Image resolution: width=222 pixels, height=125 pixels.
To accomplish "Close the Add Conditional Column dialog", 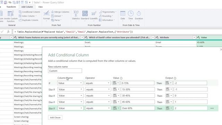I will [221, 49].
